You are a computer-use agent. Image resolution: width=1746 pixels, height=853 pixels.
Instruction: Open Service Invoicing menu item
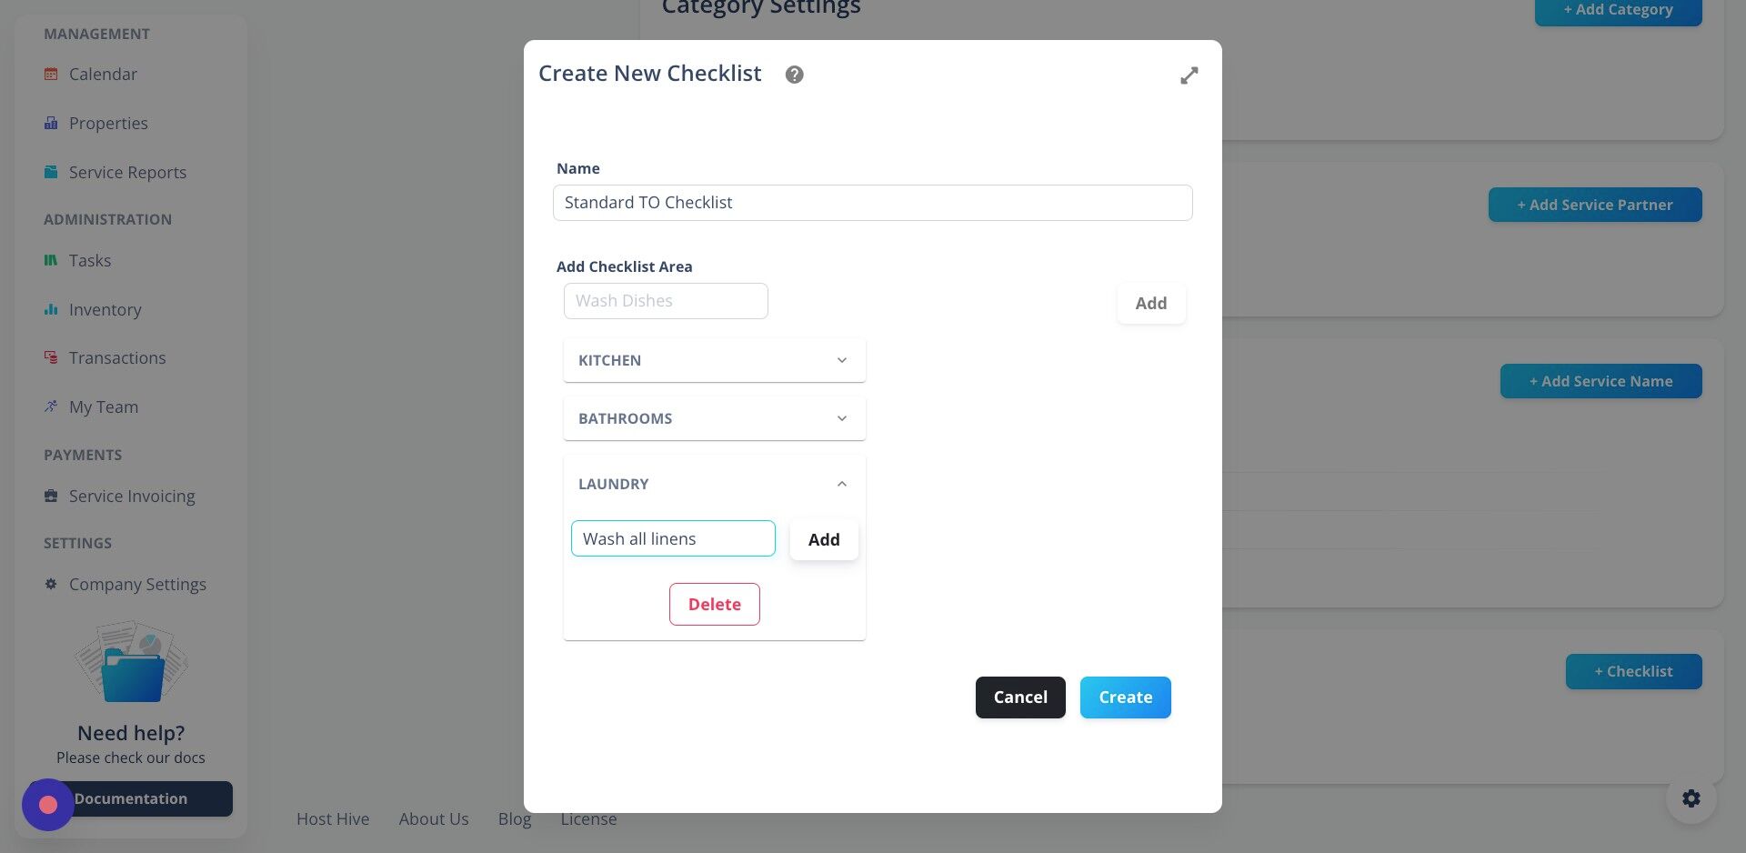click(132, 496)
